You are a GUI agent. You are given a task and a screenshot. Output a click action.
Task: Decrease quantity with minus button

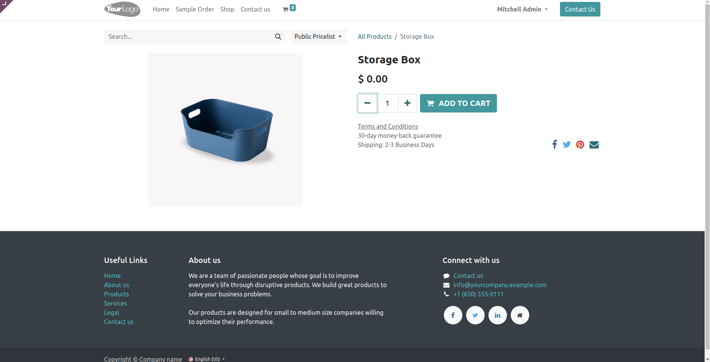coord(367,103)
